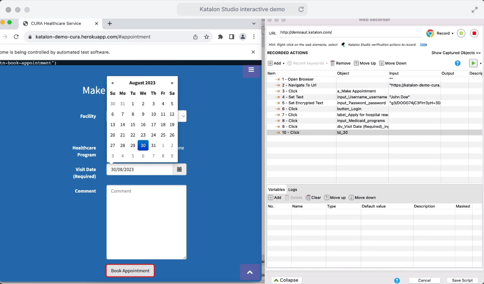Collapse the recorder panel with Collapse button
Image resolution: width=484 pixels, height=284 pixels.
(x=286, y=280)
